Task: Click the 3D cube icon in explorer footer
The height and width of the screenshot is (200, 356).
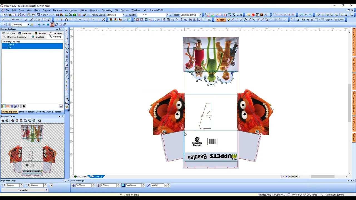Action: coord(16,106)
